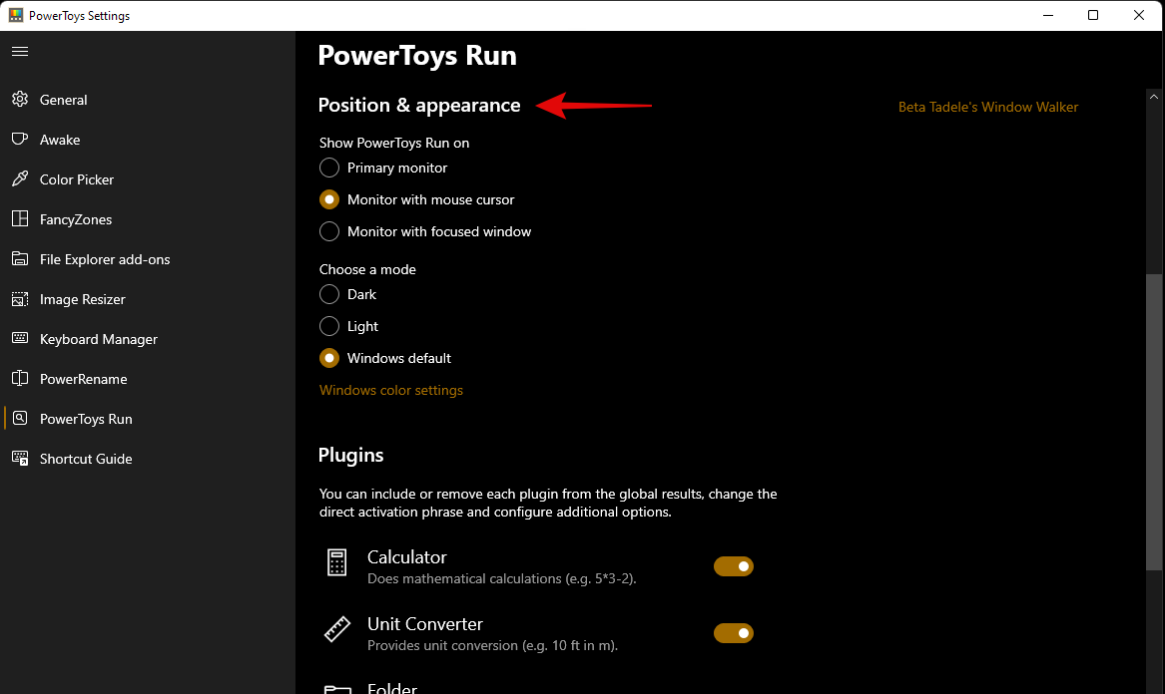
Task: Open Image Resizer settings
Action: pyautogui.click(x=84, y=299)
